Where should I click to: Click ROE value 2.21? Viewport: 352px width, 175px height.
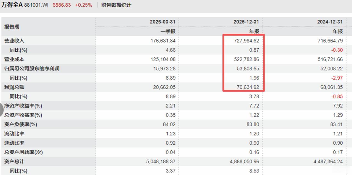coord(171,106)
